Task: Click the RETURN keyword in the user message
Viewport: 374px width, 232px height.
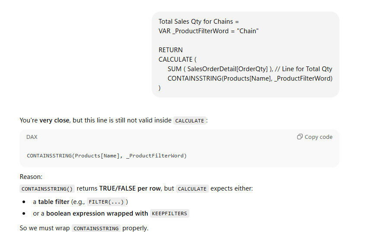Action: [x=170, y=50]
